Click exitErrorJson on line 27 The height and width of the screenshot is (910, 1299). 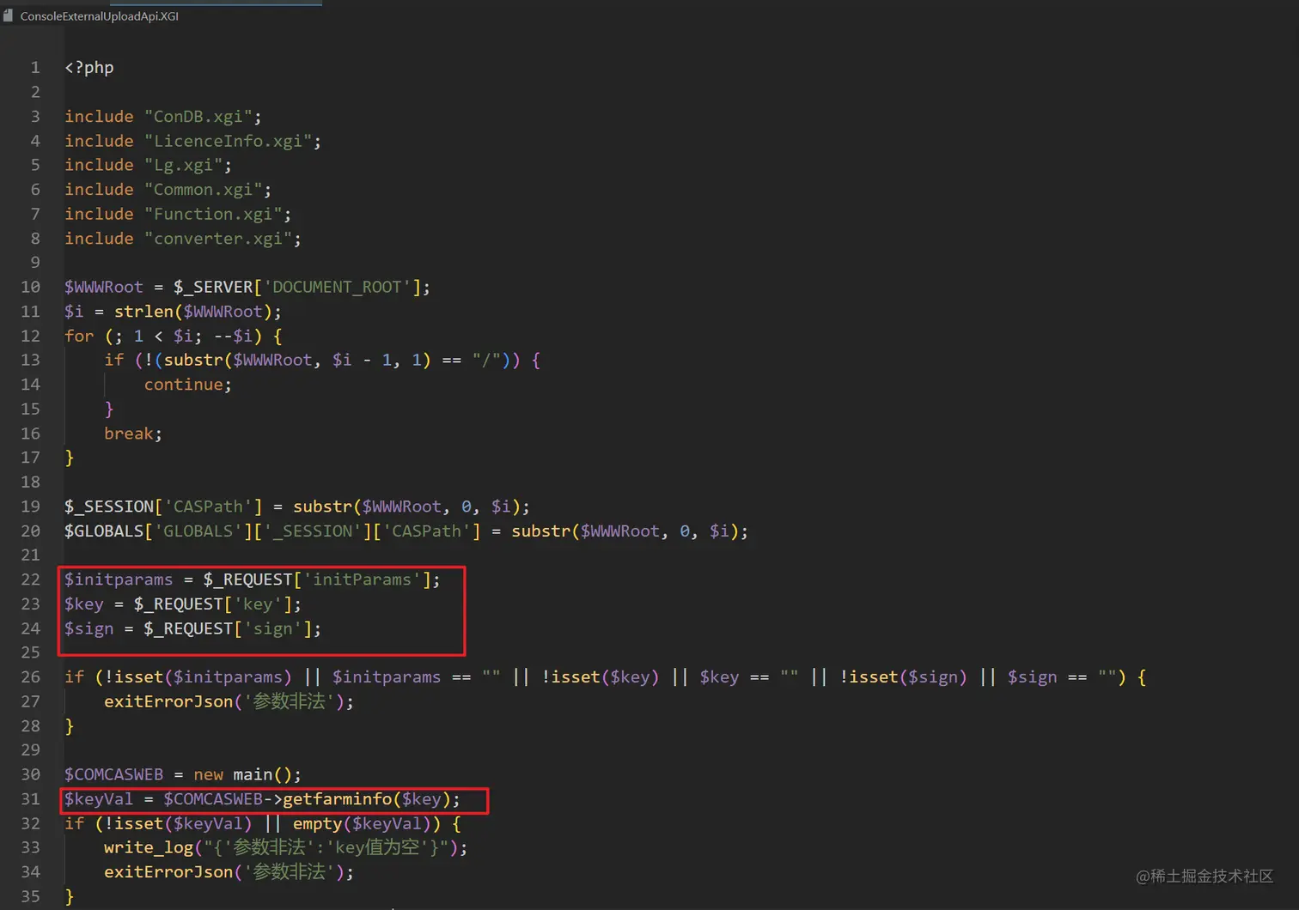[168, 702]
